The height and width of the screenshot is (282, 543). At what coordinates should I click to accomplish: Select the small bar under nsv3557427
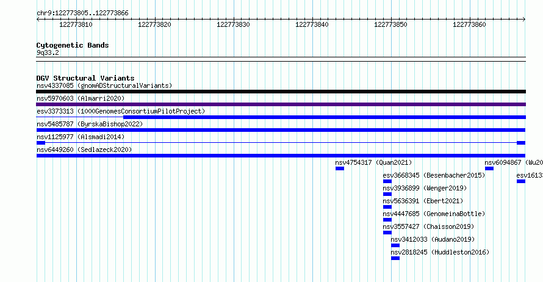[387, 233]
